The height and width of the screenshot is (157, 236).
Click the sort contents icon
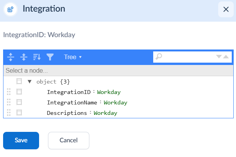click(37, 57)
